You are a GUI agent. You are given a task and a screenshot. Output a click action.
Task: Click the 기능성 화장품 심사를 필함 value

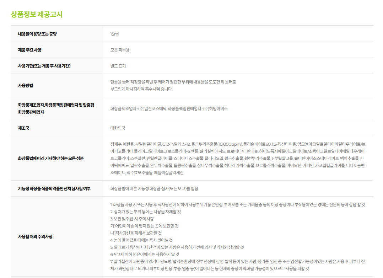(x=154, y=189)
